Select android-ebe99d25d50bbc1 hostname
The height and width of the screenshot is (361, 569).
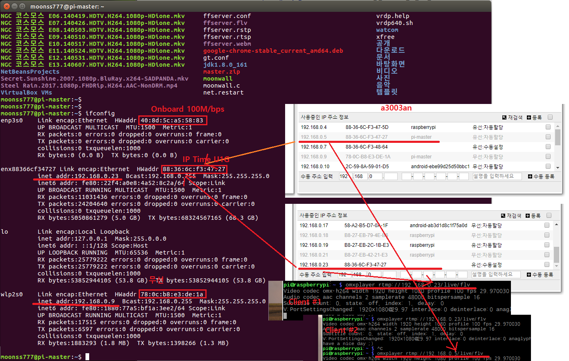click(441, 167)
